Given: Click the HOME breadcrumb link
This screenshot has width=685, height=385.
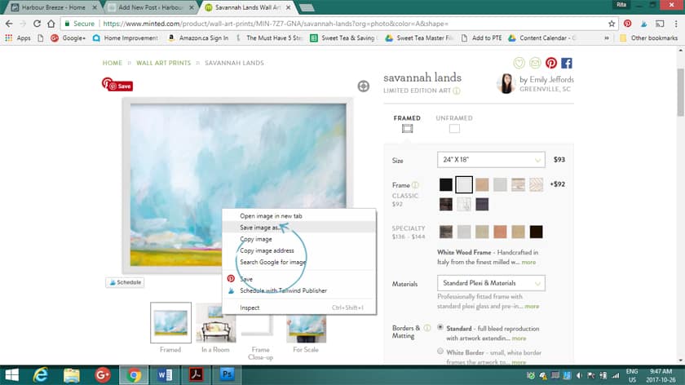Looking at the screenshot, I should point(113,63).
